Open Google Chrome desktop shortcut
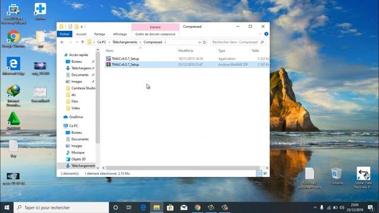The image size is (379, 213). point(14,39)
